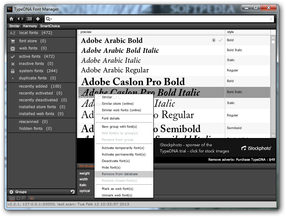The width and height of the screenshot is (286, 217).
Task: Clear the search field with the x
Action: click(271, 19)
